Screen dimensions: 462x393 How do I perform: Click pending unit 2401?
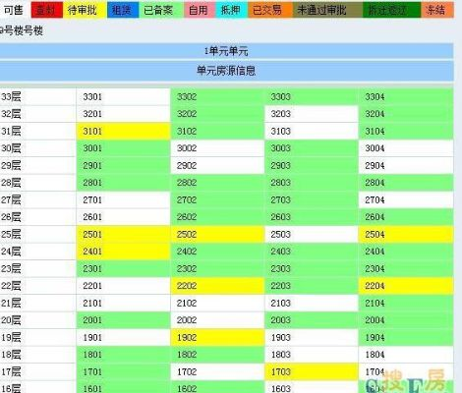pos(123,252)
